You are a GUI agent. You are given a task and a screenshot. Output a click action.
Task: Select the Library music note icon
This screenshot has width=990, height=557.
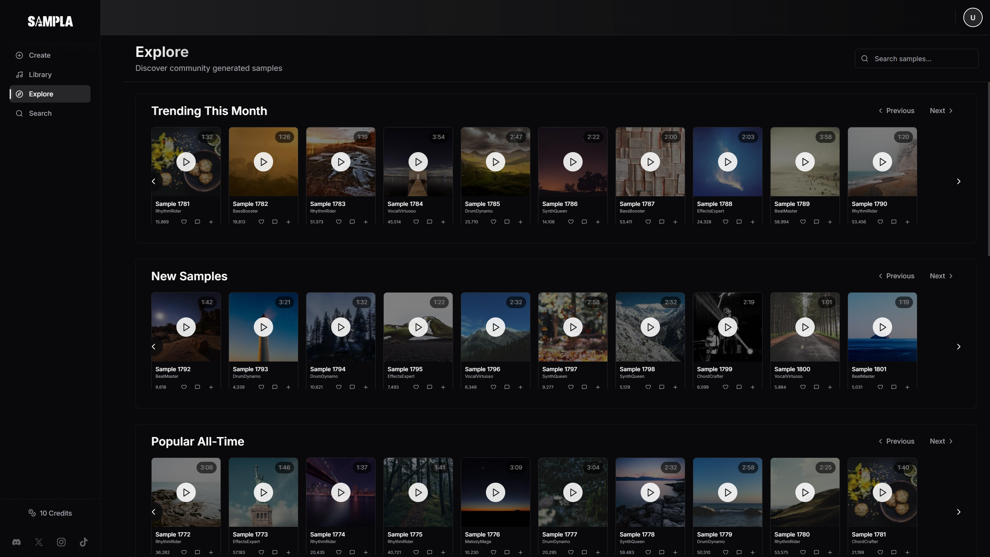tap(19, 74)
